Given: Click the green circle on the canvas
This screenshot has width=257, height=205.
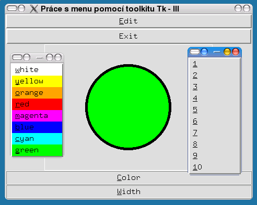Looking at the screenshot, I should (x=128, y=107).
